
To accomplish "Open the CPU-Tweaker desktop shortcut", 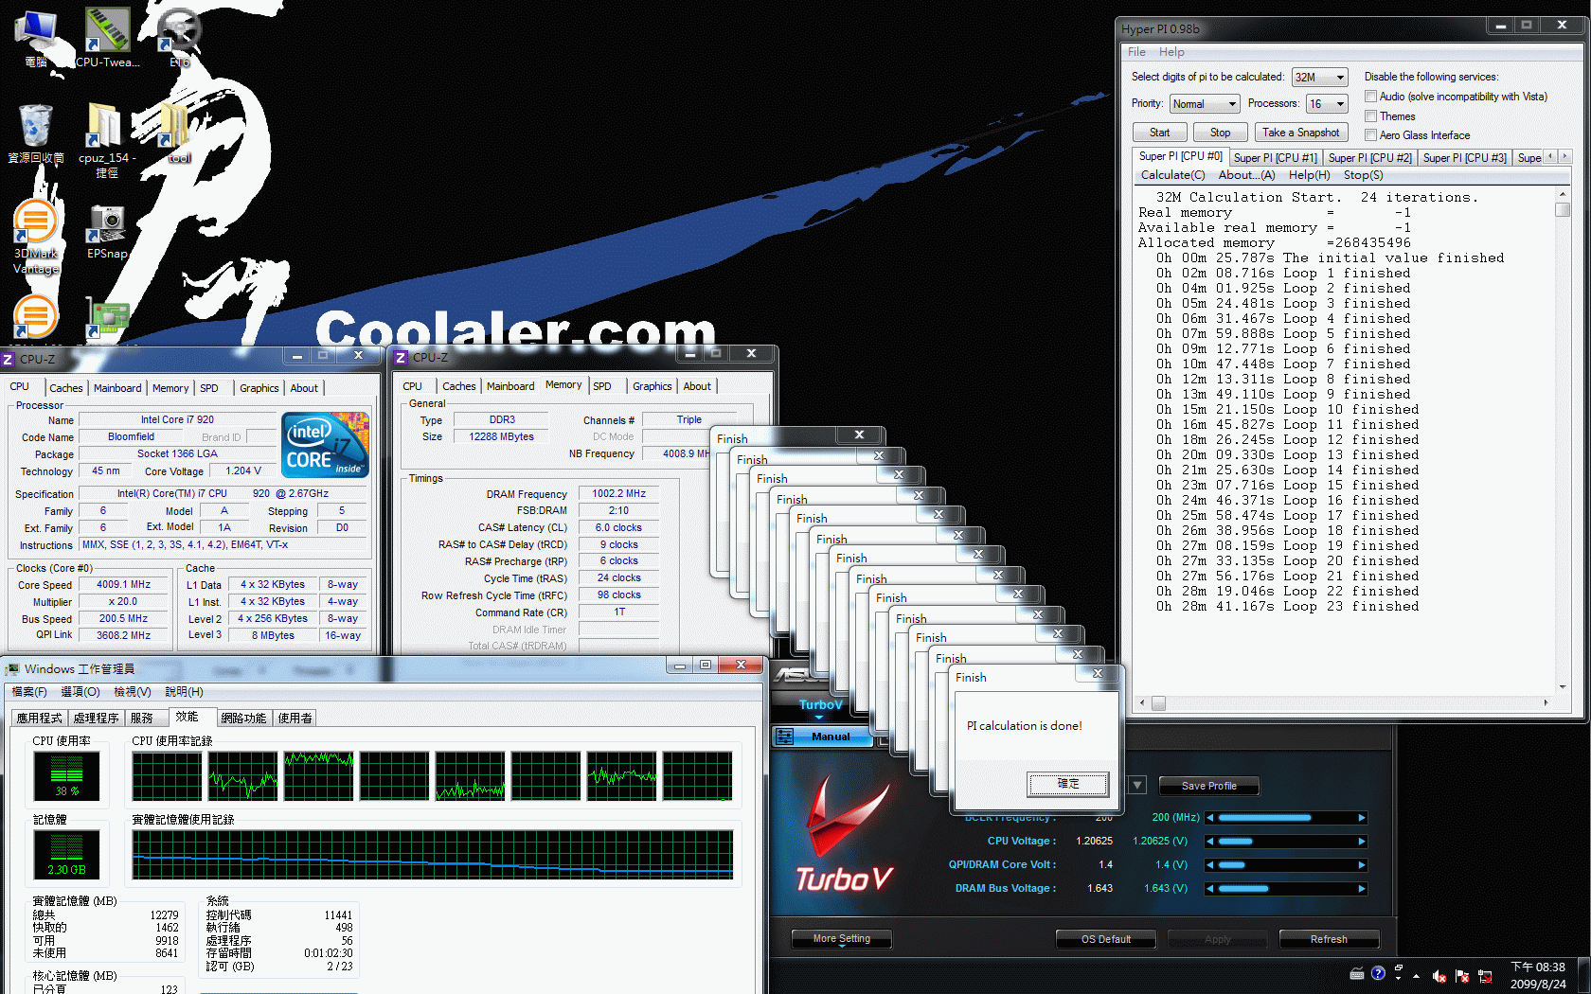I will (x=107, y=38).
